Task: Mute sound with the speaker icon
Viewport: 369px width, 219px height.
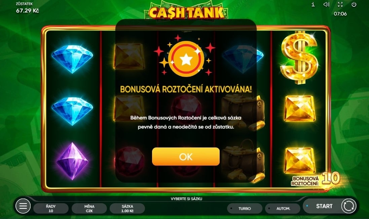Action: coord(326,4)
